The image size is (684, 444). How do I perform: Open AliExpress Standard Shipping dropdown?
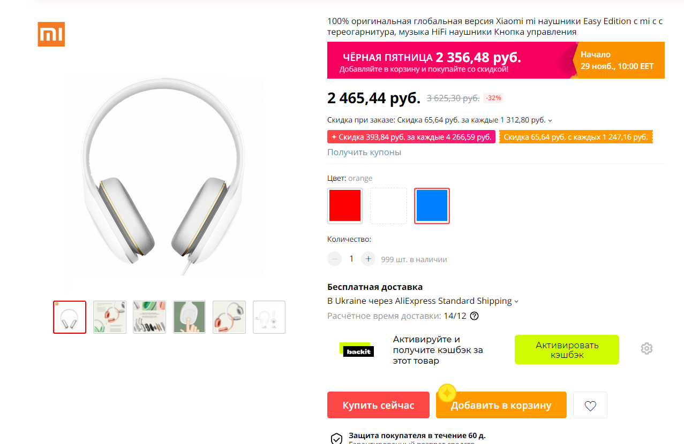click(423, 301)
